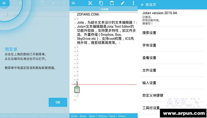Click the 侧菜单 heading on tutorial
The width and height of the screenshot is (207, 118).
tap(11, 49)
